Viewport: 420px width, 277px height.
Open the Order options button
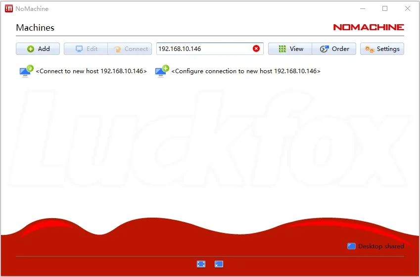click(334, 49)
